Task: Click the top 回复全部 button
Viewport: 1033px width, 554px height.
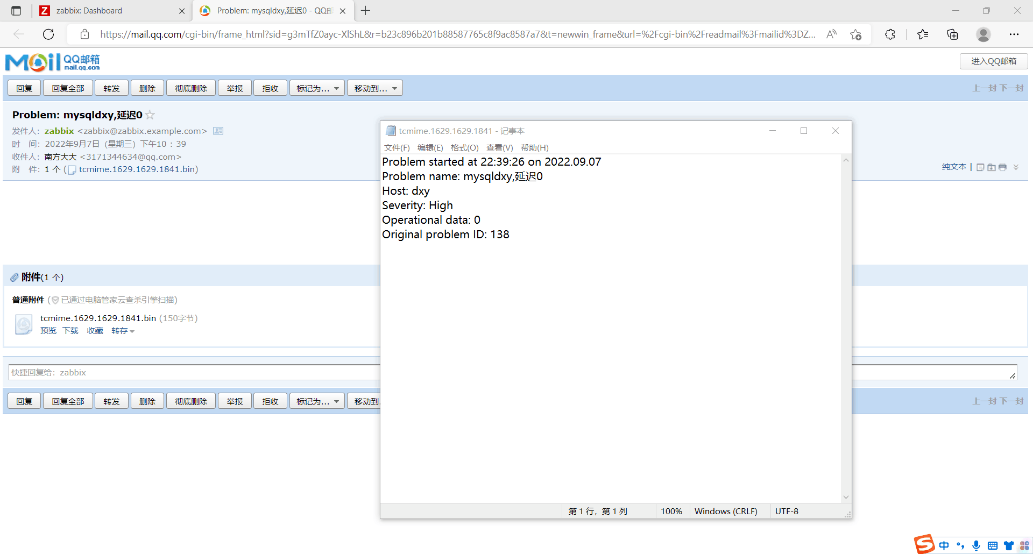Action: (68, 88)
